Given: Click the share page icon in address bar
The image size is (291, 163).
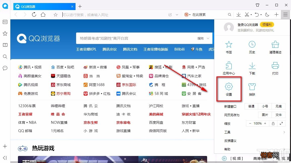Looking at the screenshot, I should (170, 15).
